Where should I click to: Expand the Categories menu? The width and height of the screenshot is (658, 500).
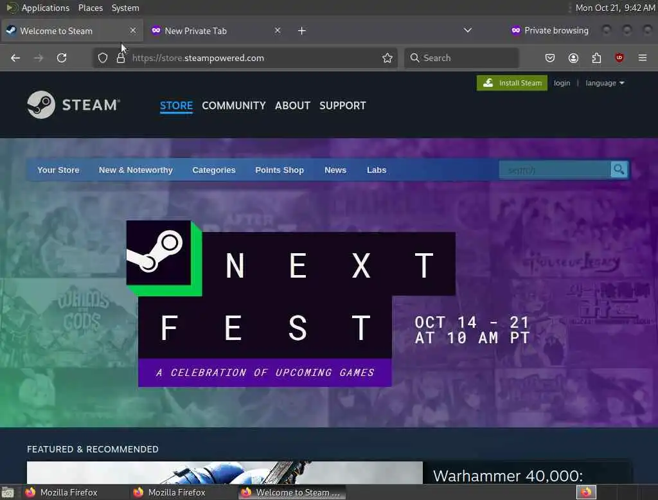click(214, 170)
